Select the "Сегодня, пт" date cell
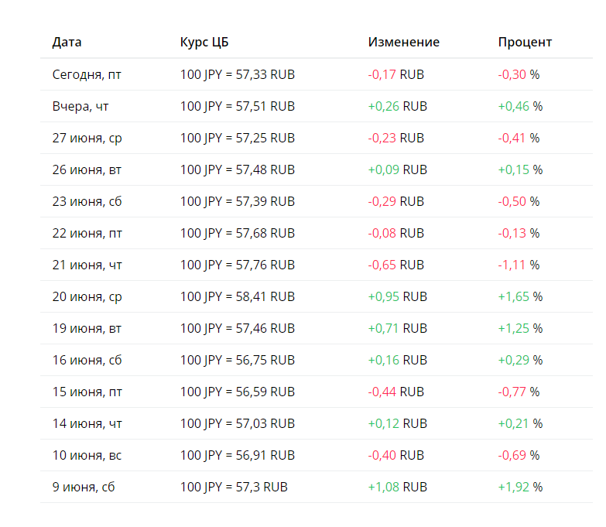The width and height of the screenshot is (606, 527). [87, 75]
